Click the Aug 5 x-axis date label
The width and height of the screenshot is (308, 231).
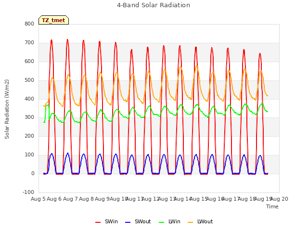coord(38,199)
